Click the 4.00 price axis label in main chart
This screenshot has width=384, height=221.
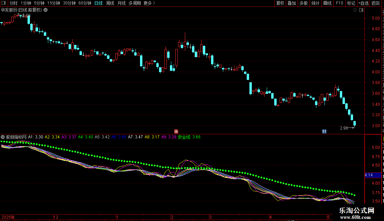pos(376,72)
